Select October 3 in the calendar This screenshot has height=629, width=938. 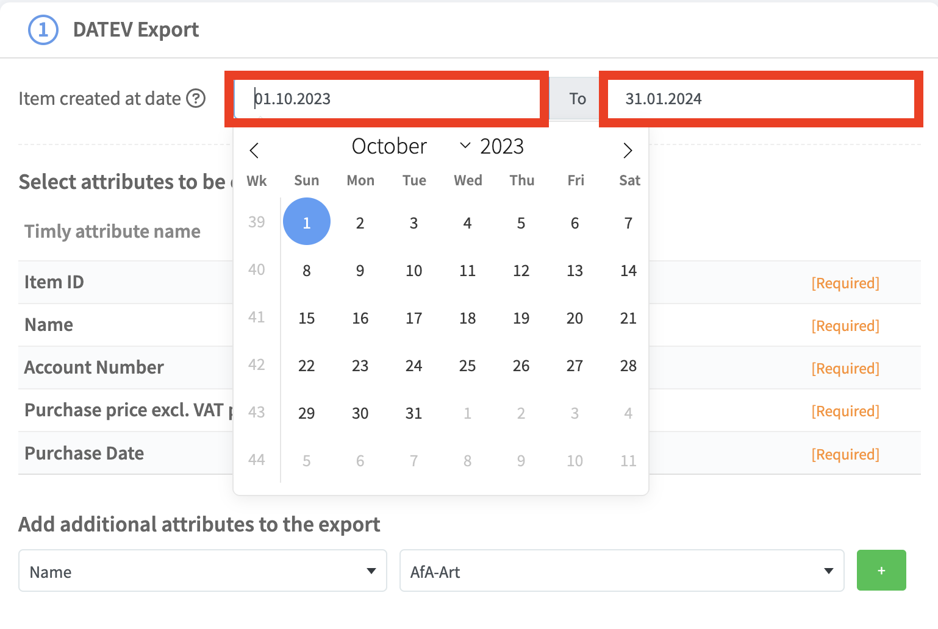tap(414, 223)
